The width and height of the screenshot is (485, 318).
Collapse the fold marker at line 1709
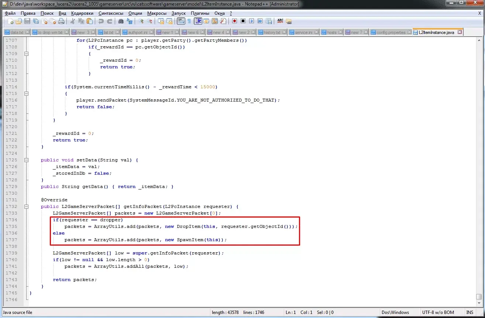point(26,54)
